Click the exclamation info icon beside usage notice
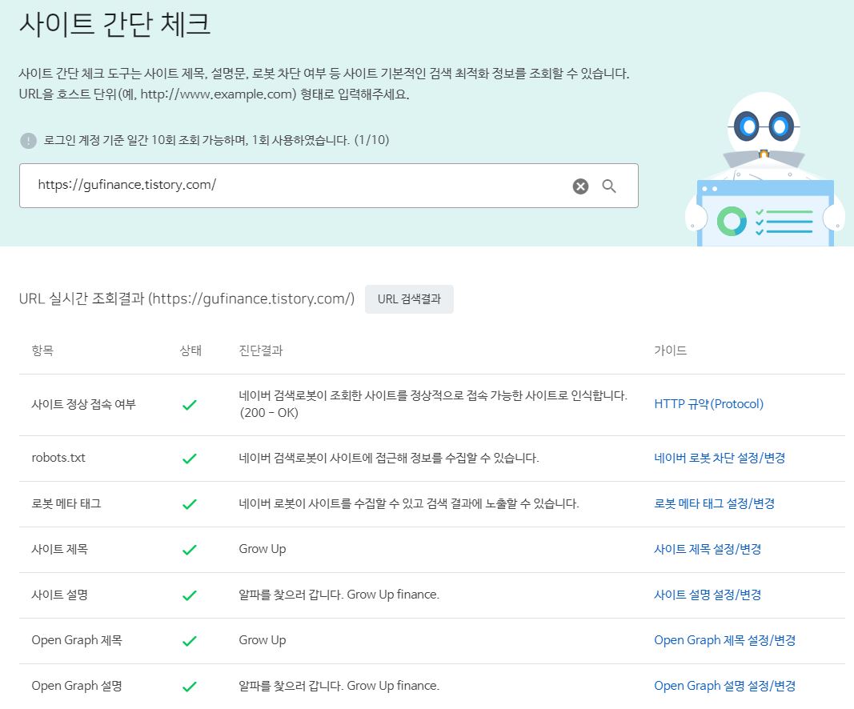The width and height of the screenshot is (854, 709). click(28, 141)
